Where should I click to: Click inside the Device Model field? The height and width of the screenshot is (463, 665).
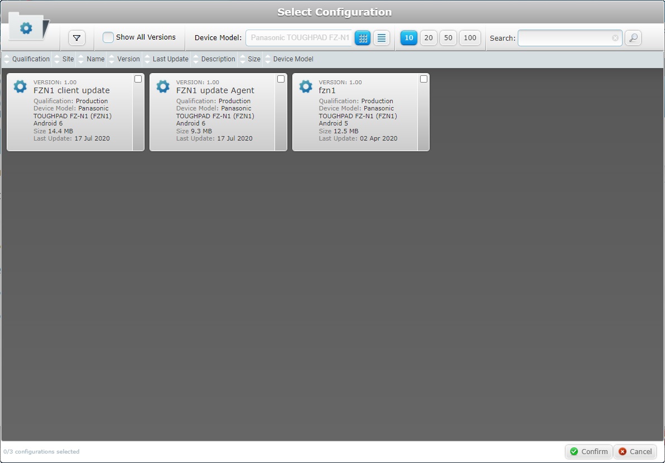point(298,37)
